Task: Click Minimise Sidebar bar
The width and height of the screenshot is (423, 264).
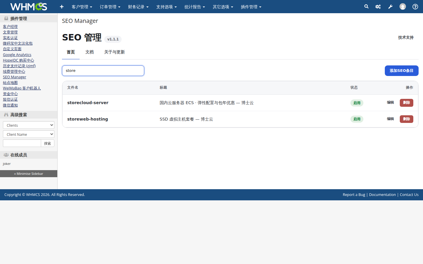Action: click(x=28, y=174)
